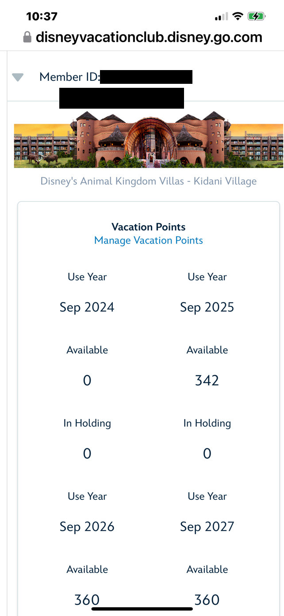Tap the disneyvacationclub.disney.go.com address bar
The height and width of the screenshot is (616, 284).
[149, 37]
